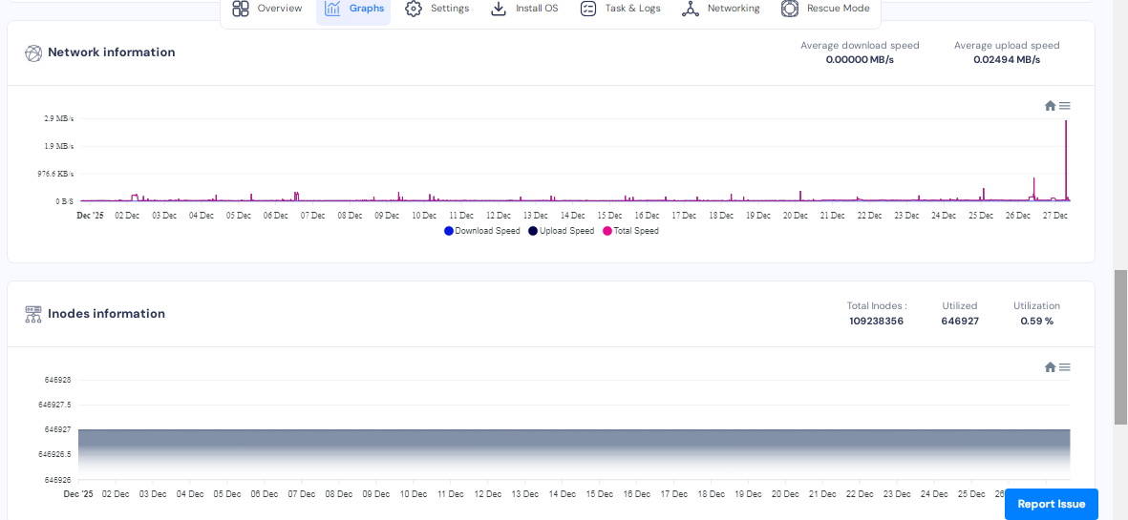Open the Task & Logs tab
The width and height of the screenshot is (1128, 520).
click(x=632, y=9)
